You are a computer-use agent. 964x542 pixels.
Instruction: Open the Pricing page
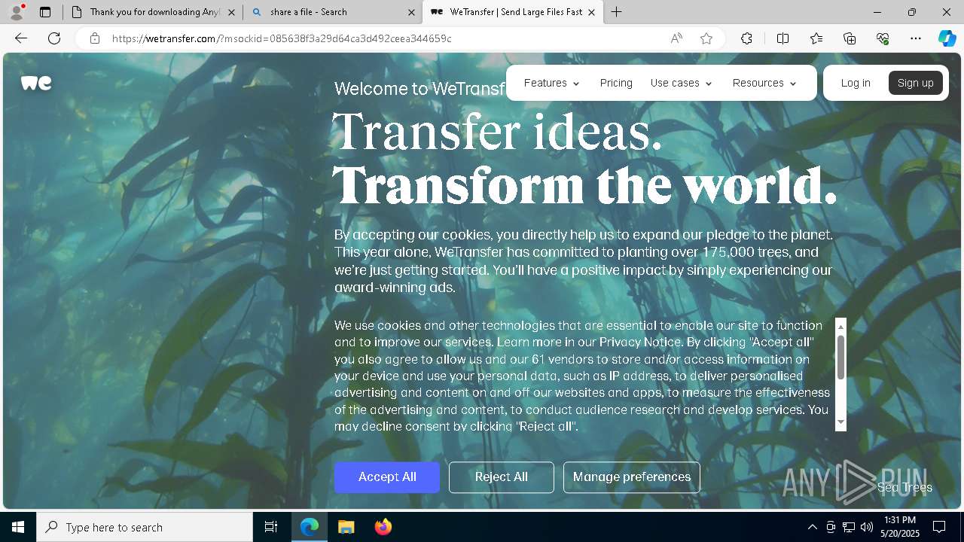click(616, 83)
